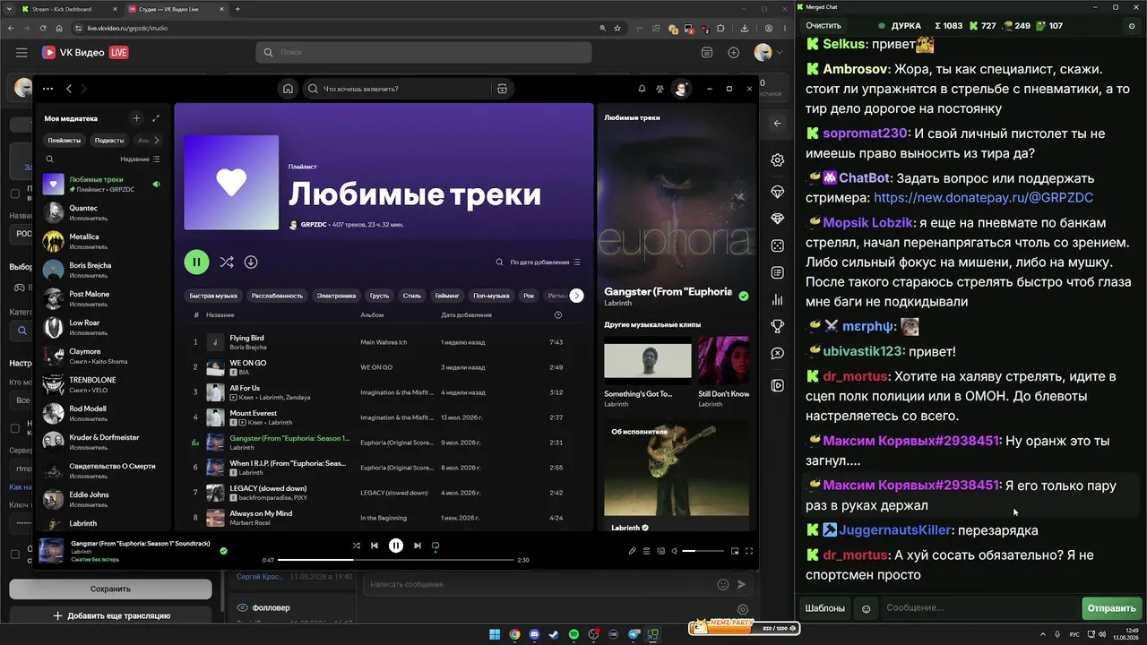
Task: Expand Spotify library to full view
Action: pos(156,118)
